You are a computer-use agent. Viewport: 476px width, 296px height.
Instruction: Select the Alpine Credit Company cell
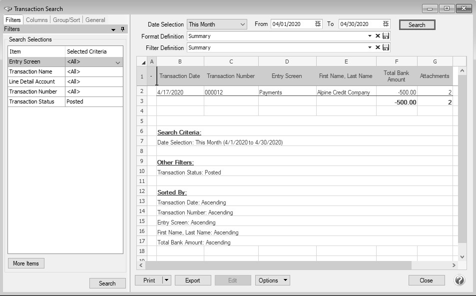pos(346,92)
